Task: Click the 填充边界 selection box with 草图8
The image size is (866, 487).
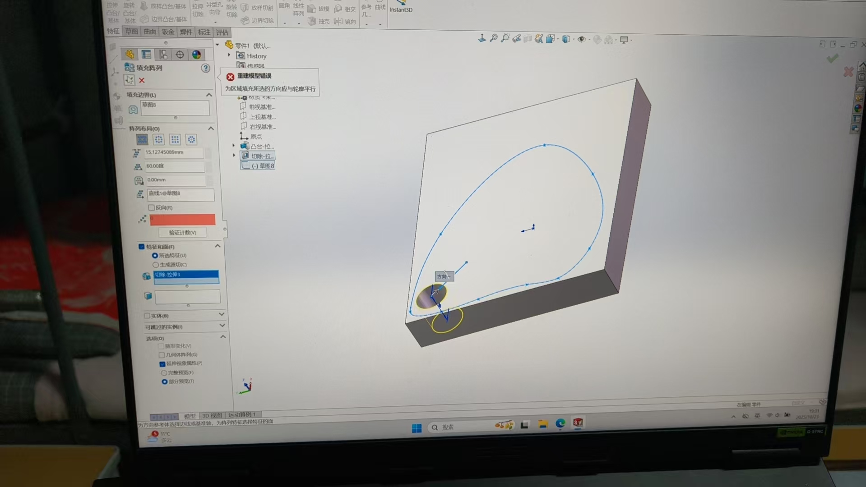Action: click(x=175, y=108)
